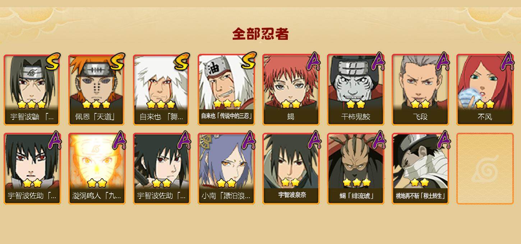Click the S rank badge on 宇智波鼬 card
521x244 pixels.
[53, 62]
